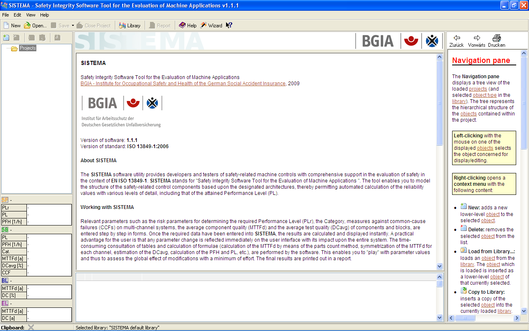Open the Edit menu
This screenshot has height=331, width=529.
point(17,15)
